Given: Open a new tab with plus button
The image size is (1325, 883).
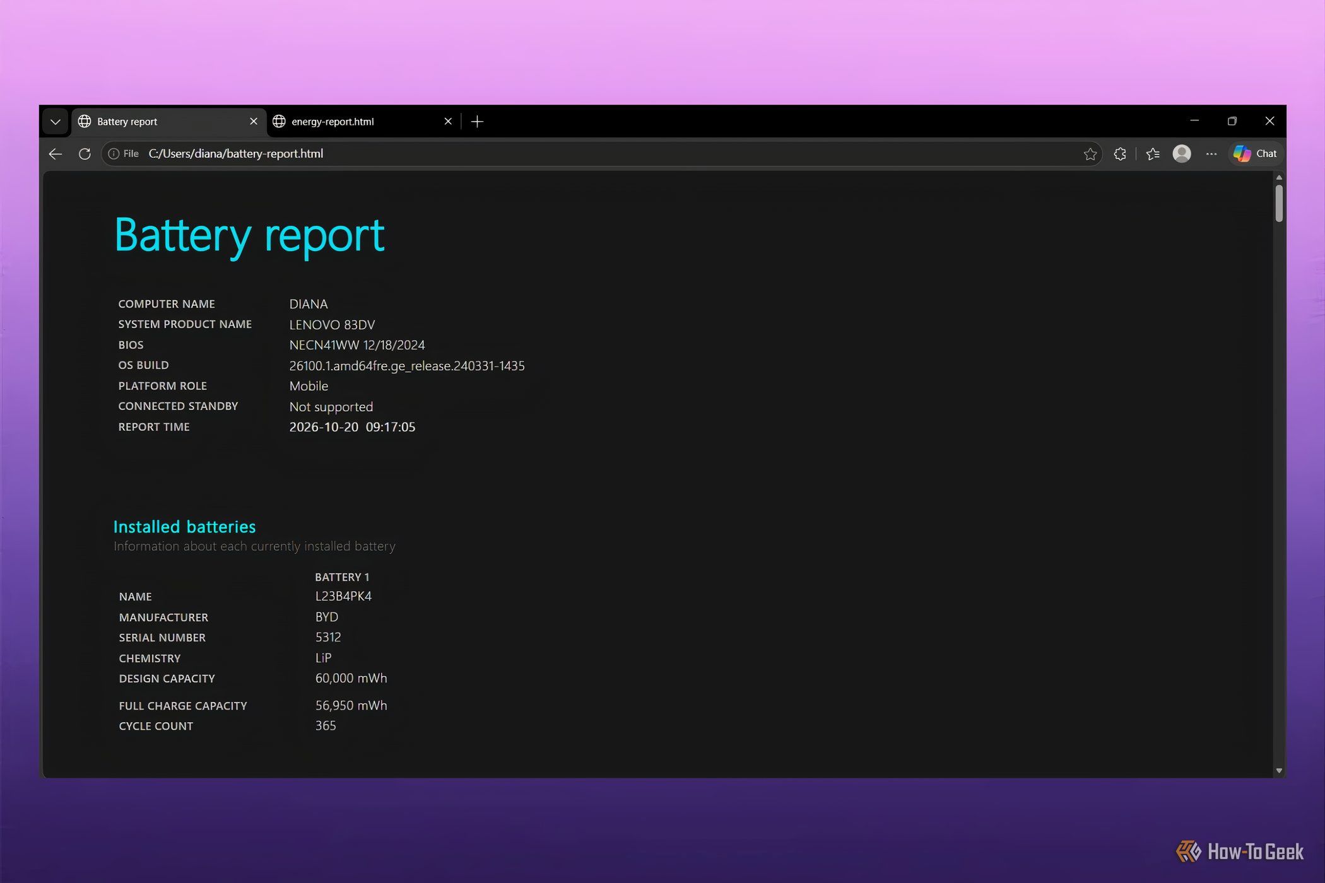Looking at the screenshot, I should 478,122.
